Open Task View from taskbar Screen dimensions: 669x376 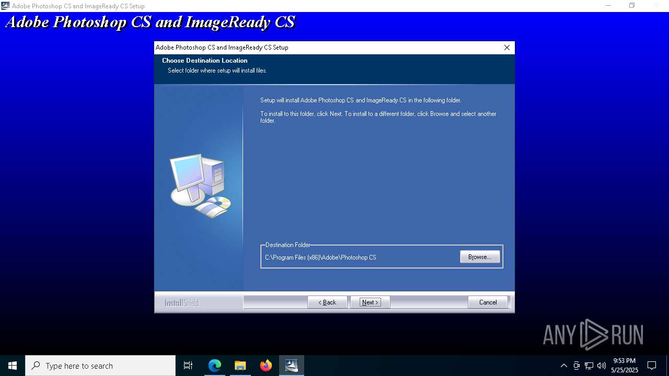pyautogui.click(x=188, y=366)
